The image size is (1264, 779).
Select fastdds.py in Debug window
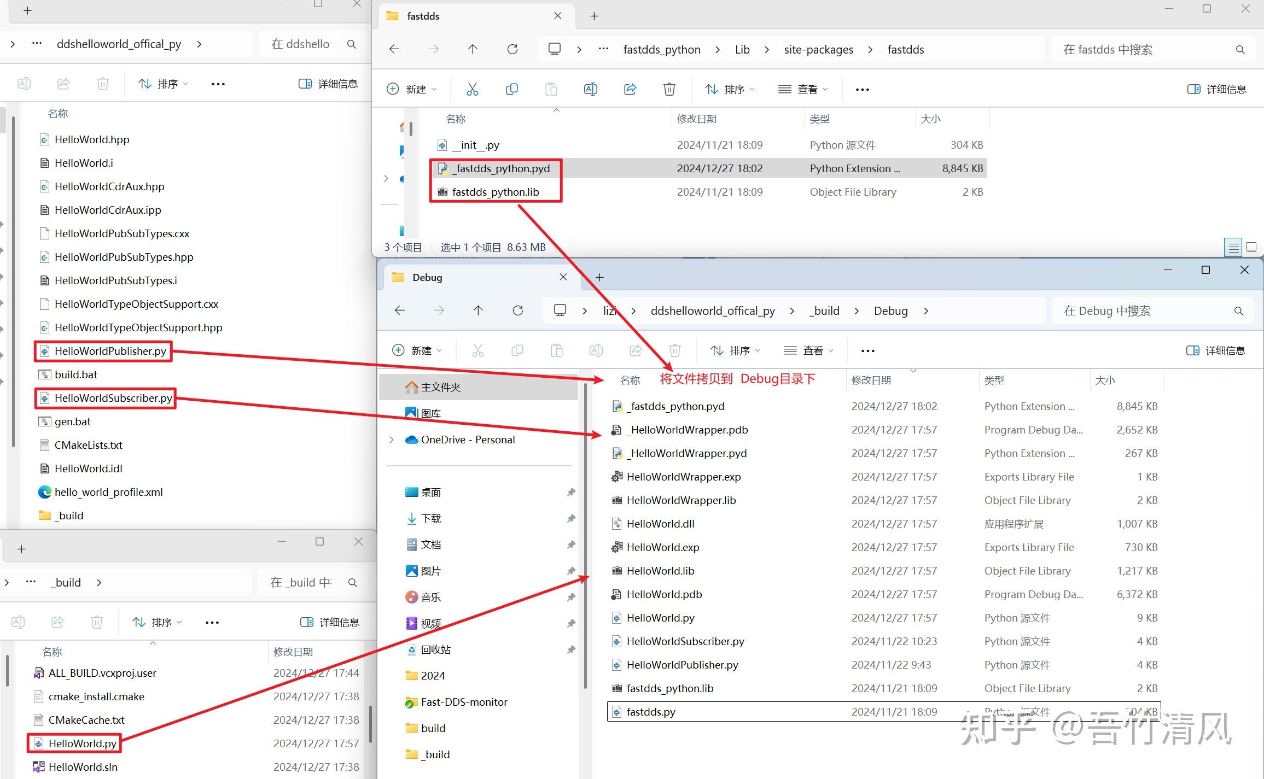884,712
